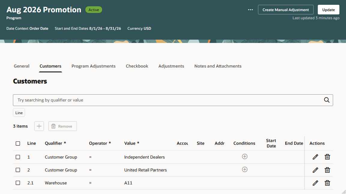This screenshot has height=194, width=346.
Task: Add condition for Independent Dealers row
Action: 244,156
